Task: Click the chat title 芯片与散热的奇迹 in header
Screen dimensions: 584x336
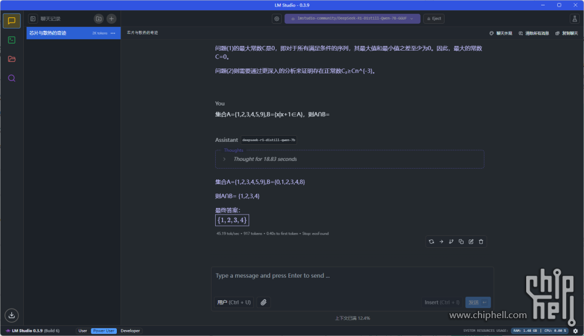Action: pos(142,33)
